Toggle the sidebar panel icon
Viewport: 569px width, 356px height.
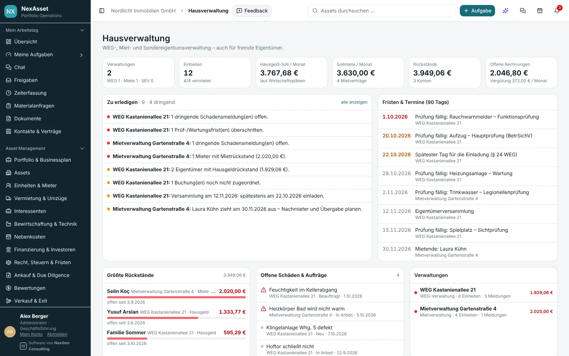(x=102, y=11)
